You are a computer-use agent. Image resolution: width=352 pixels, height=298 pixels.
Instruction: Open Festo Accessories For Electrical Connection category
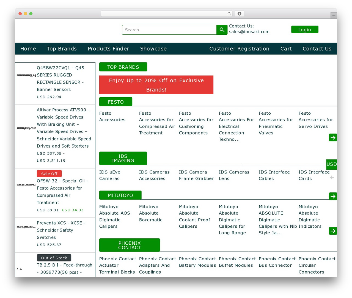pyautogui.click(x=237, y=126)
